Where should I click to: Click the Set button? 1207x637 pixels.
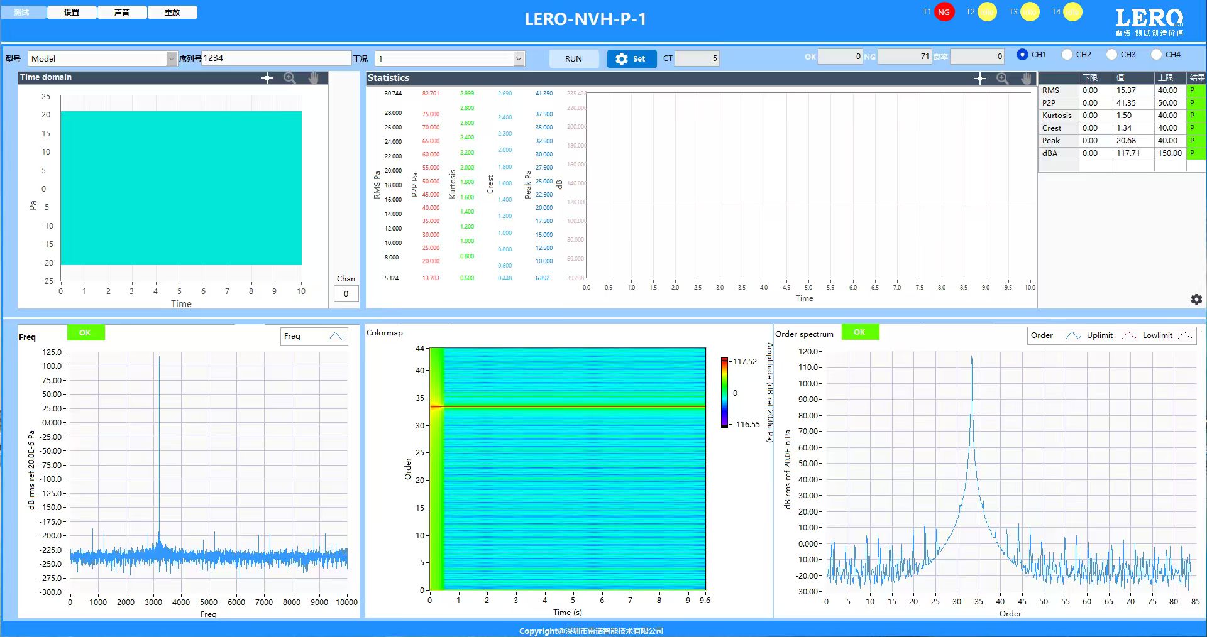(631, 58)
